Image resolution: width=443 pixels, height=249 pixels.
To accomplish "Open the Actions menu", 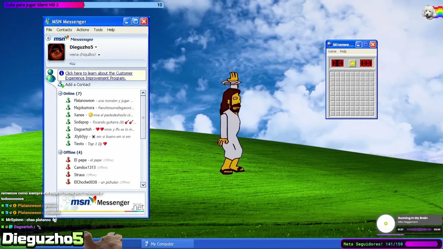I will pyautogui.click(x=83, y=30).
